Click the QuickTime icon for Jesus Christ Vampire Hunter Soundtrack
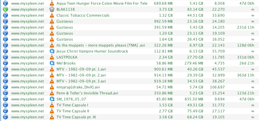 pos(52,51)
